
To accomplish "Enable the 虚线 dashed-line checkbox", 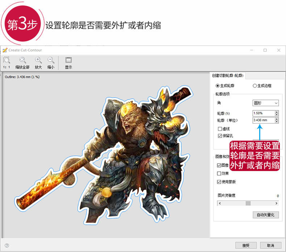I will click(x=220, y=129).
